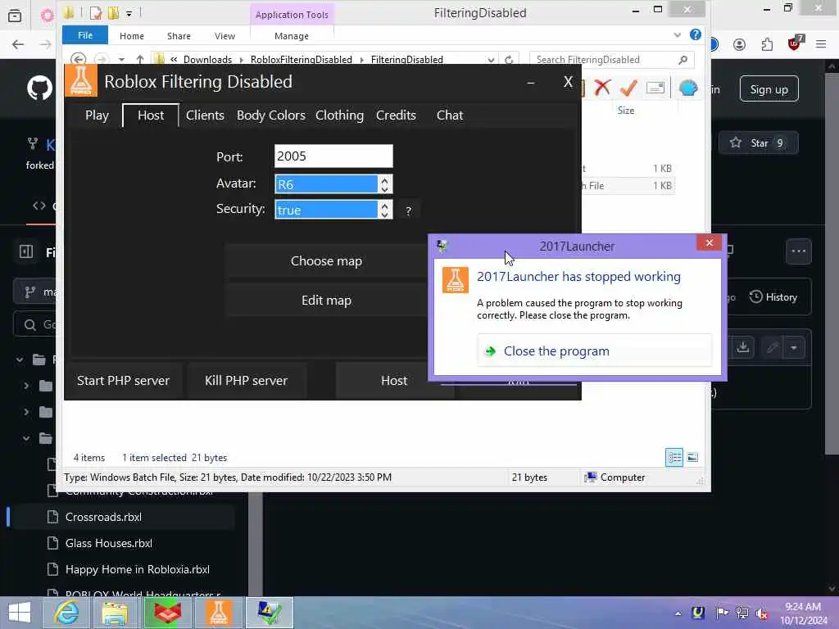
Task: Click GitHub logo in browser page
Action: coord(40,88)
